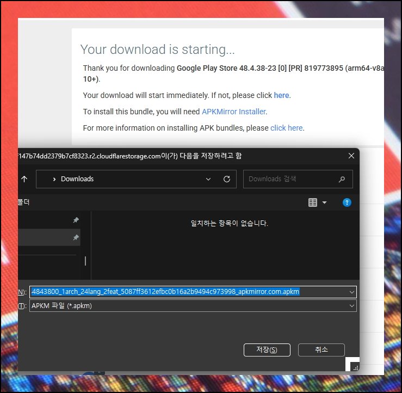Click the pin icon on highlighted sidebar row
402x393 pixels.
tap(76, 237)
